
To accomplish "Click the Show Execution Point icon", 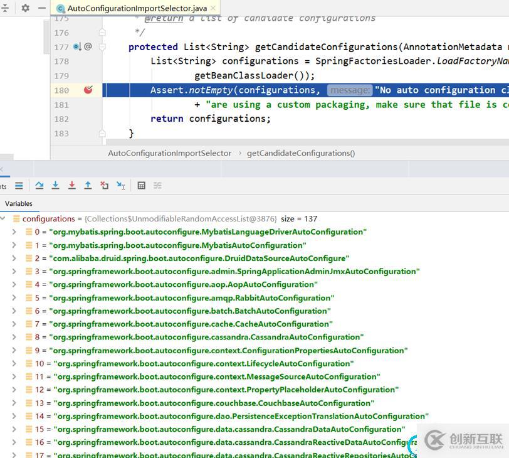I will pyautogui.click(x=19, y=185).
